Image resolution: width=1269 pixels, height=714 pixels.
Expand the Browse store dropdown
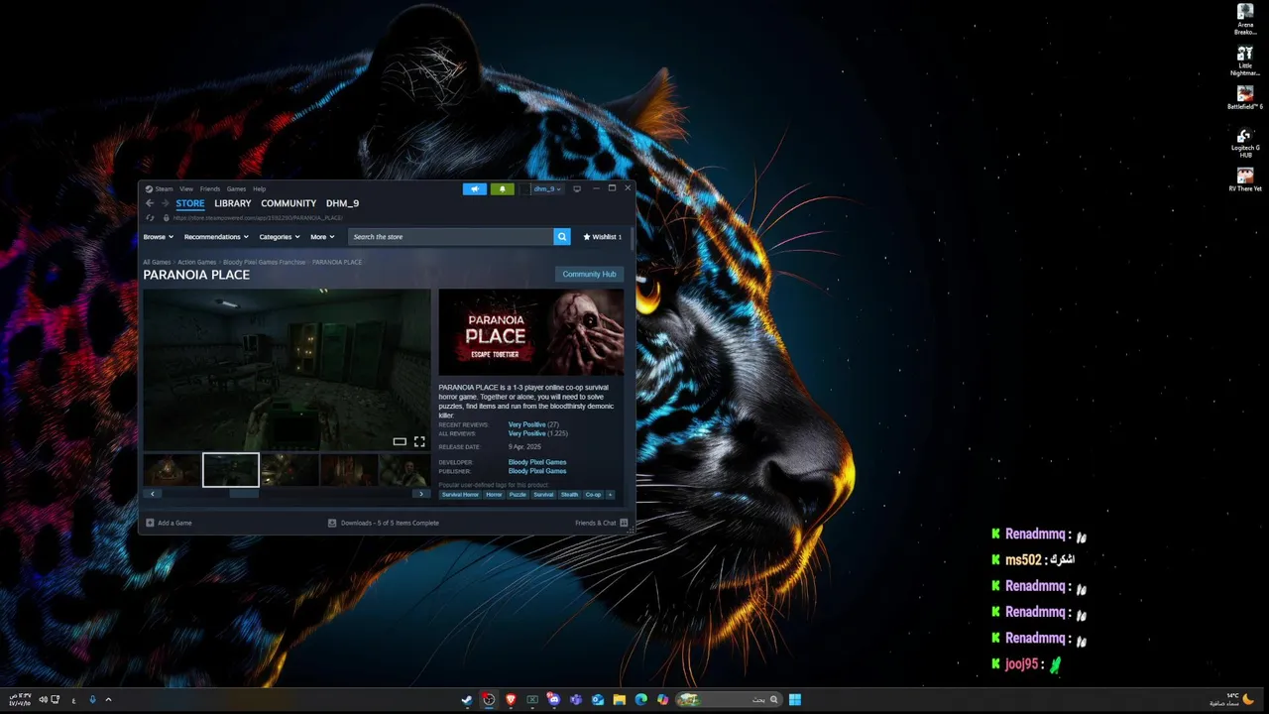coord(159,237)
